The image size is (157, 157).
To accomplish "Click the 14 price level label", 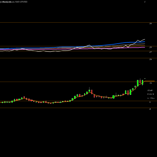I will 150,83.
